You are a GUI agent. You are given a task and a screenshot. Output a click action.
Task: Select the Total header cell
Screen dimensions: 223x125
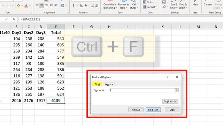[x=56, y=32]
